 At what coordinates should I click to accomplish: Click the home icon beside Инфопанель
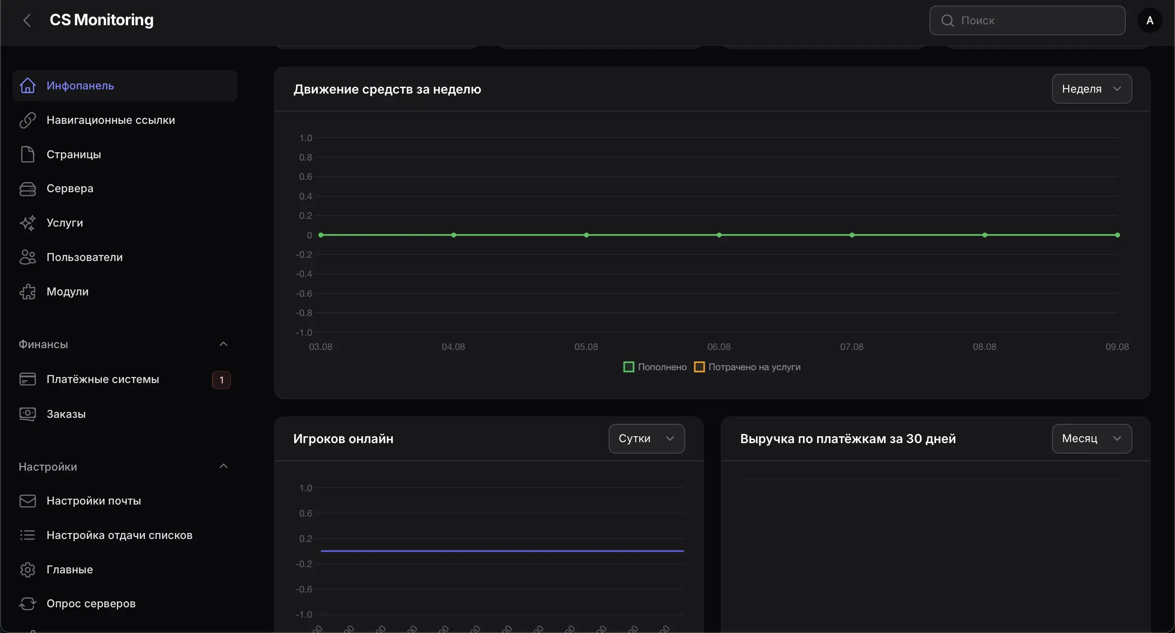coord(28,85)
